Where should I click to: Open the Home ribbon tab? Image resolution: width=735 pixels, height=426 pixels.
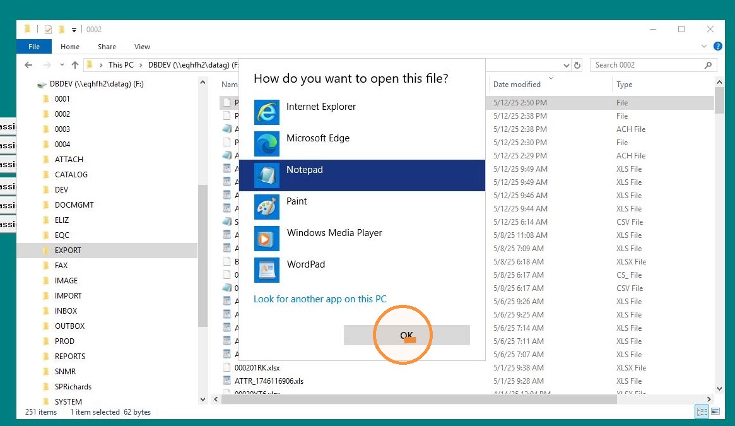[70, 47]
